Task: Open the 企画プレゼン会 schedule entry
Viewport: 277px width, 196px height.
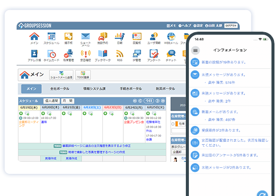Action: pyautogui.click(x=134, y=122)
